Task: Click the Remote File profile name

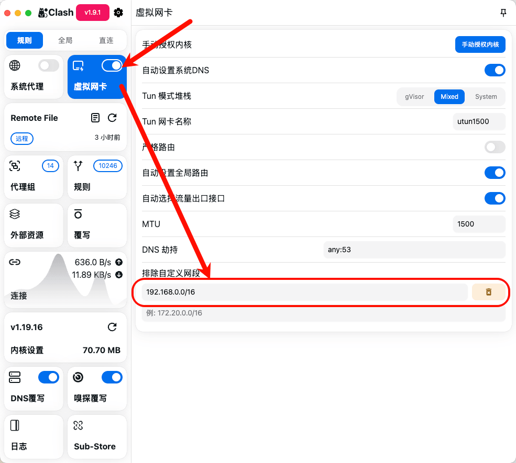Action: pyautogui.click(x=34, y=118)
